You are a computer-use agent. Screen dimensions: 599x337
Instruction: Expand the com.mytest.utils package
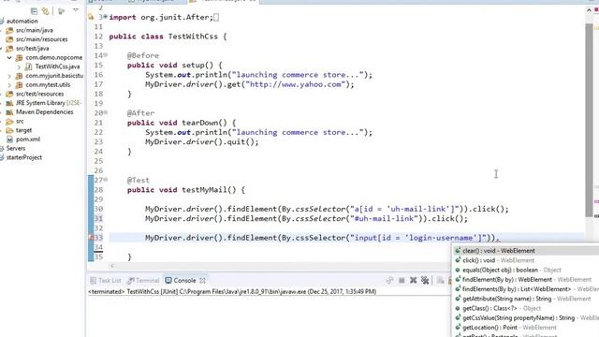(x=9, y=85)
